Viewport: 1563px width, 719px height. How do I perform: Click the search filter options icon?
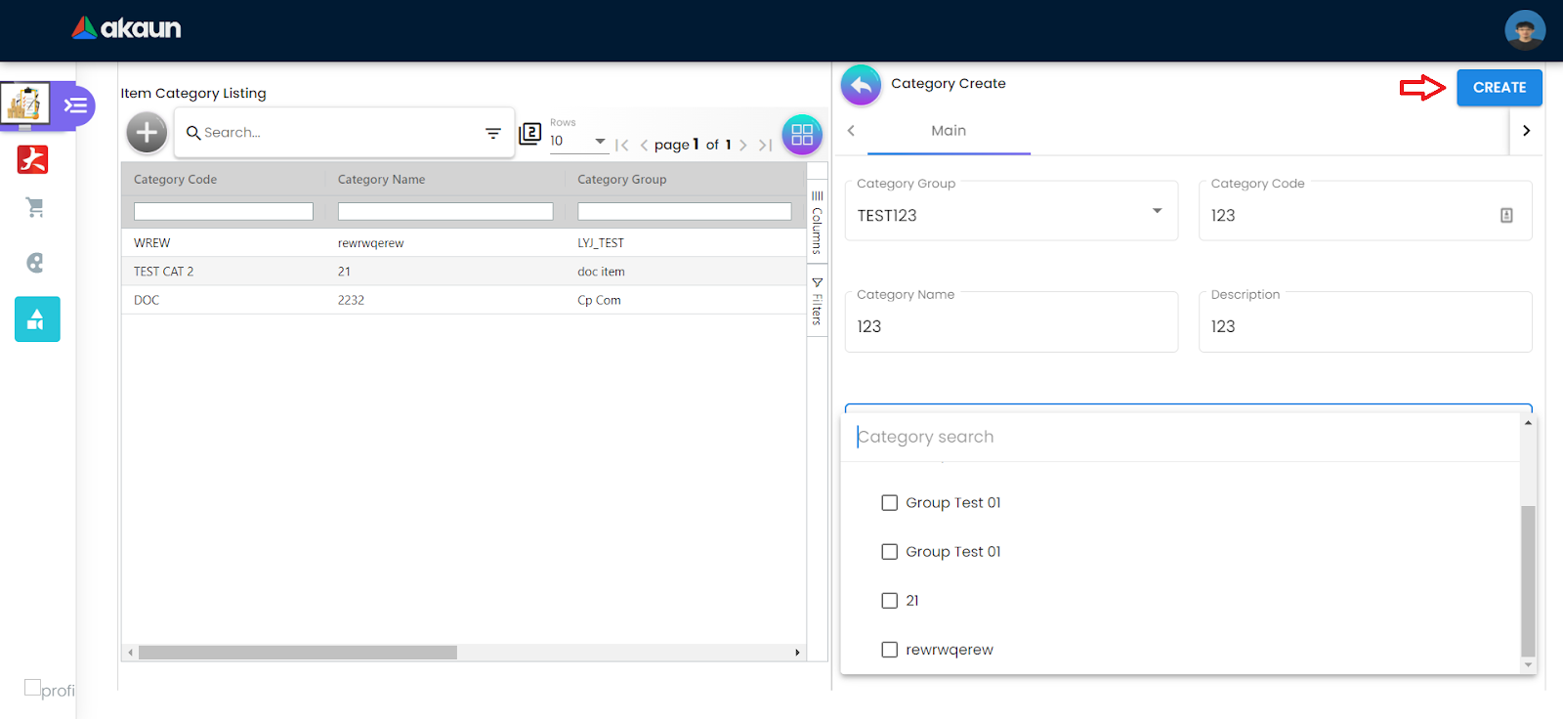(493, 133)
